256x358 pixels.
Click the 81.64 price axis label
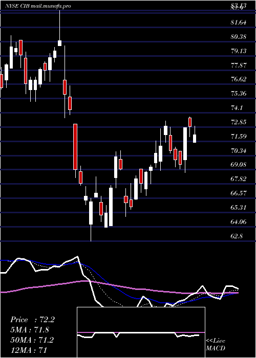239,23
